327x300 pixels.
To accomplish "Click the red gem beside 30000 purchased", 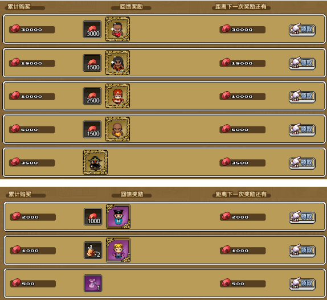I will point(15,28).
